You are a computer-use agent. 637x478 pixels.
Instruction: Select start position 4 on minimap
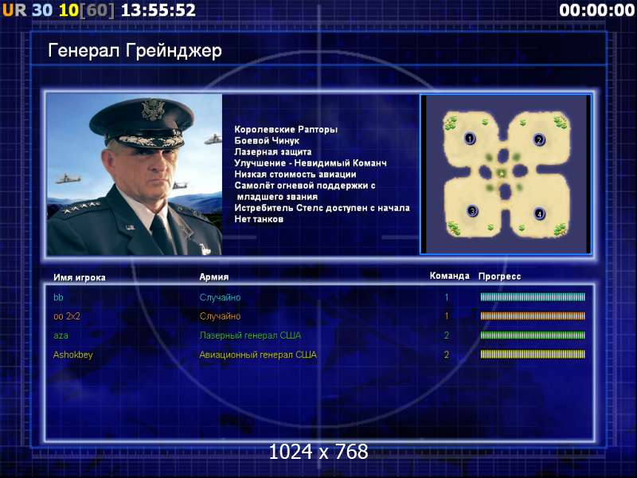pyautogui.click(x=539, y=214)
